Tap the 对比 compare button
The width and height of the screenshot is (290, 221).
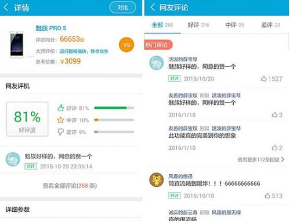pos(123,8)
